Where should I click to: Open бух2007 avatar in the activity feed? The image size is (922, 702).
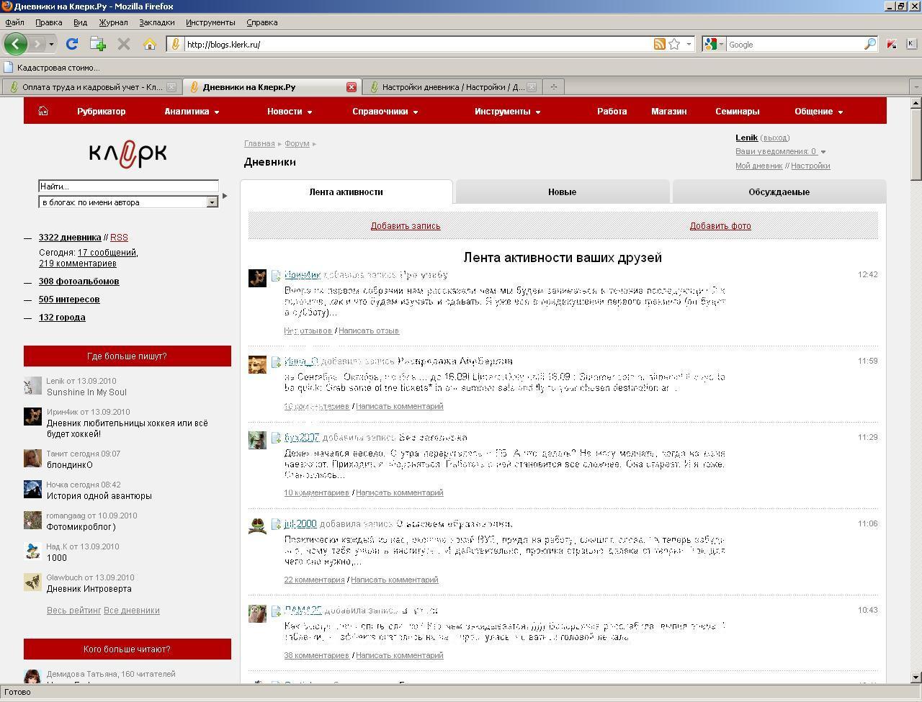tap(257, 440)
